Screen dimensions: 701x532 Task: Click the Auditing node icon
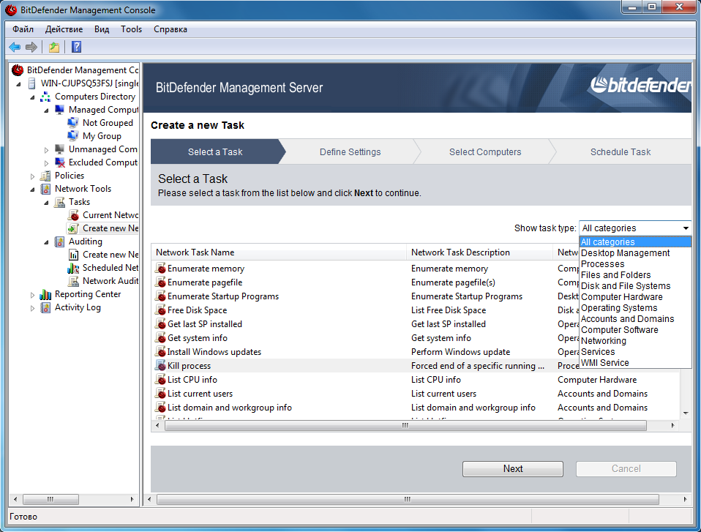(x=59, y=241)
